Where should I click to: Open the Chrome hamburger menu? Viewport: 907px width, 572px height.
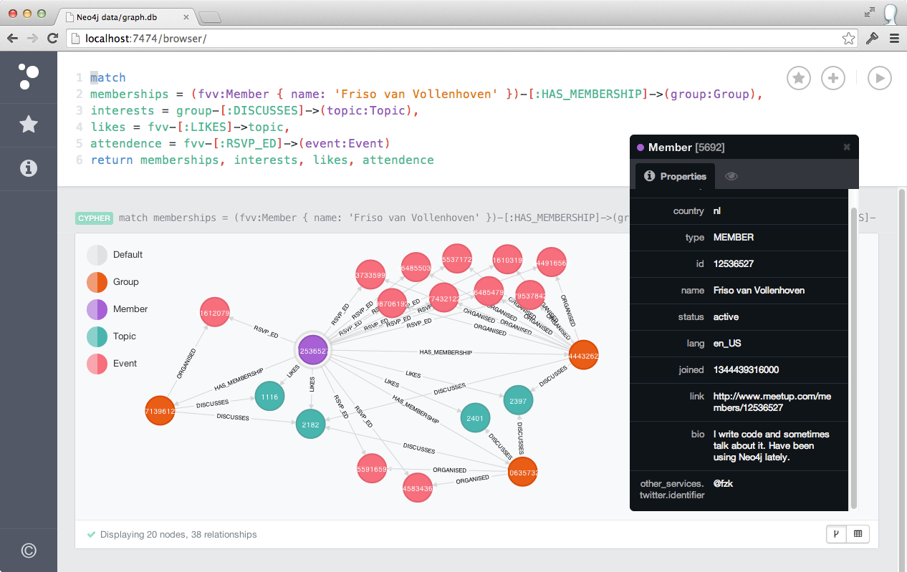tap(894, 39)
